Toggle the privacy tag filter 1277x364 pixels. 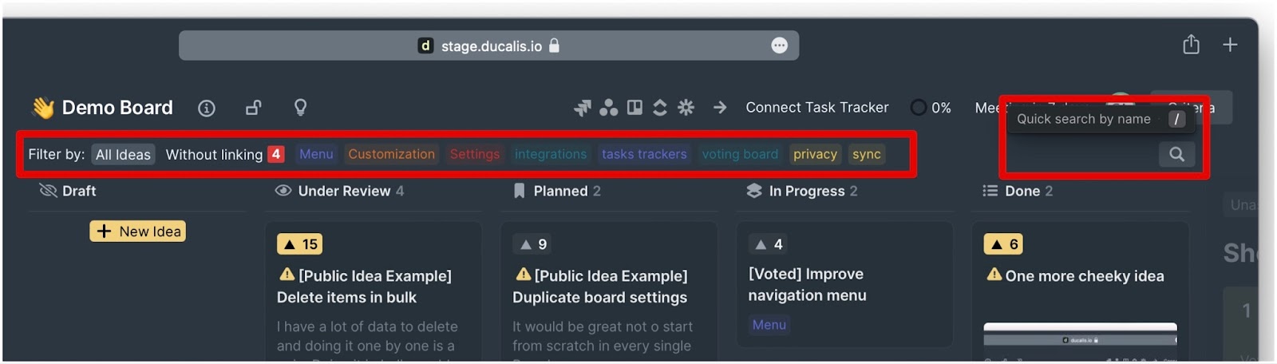[815, 154]
